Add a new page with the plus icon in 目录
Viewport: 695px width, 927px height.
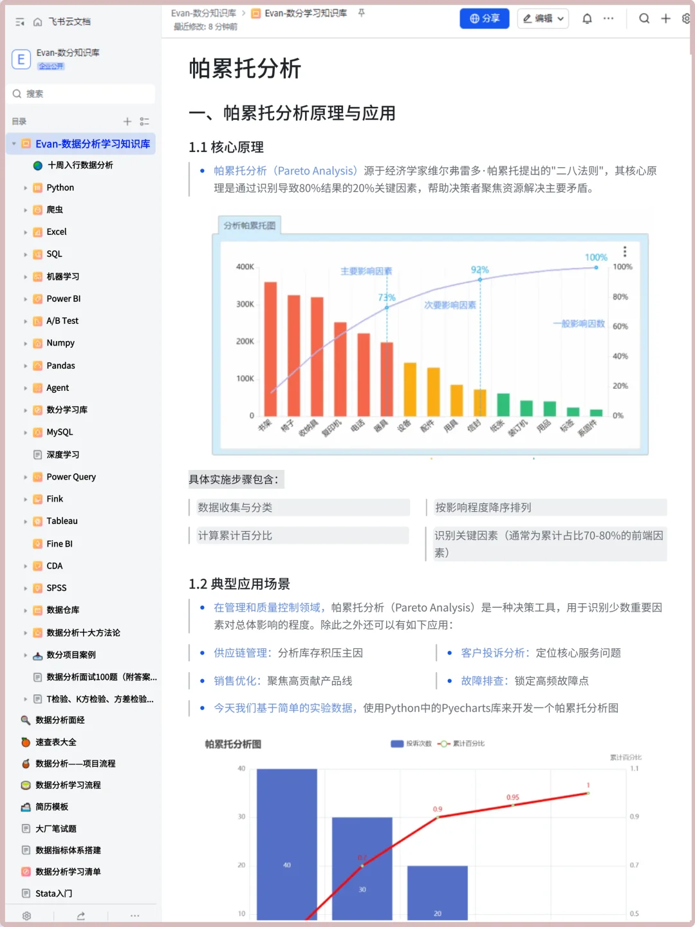(x=127, y=122)
